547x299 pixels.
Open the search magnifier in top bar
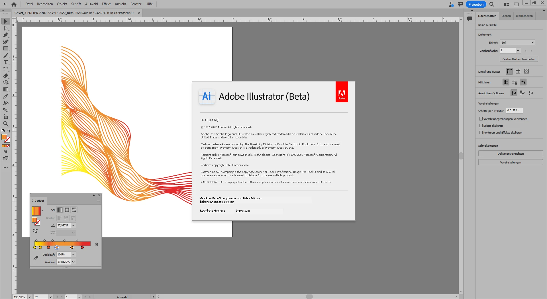click(492, 4)
